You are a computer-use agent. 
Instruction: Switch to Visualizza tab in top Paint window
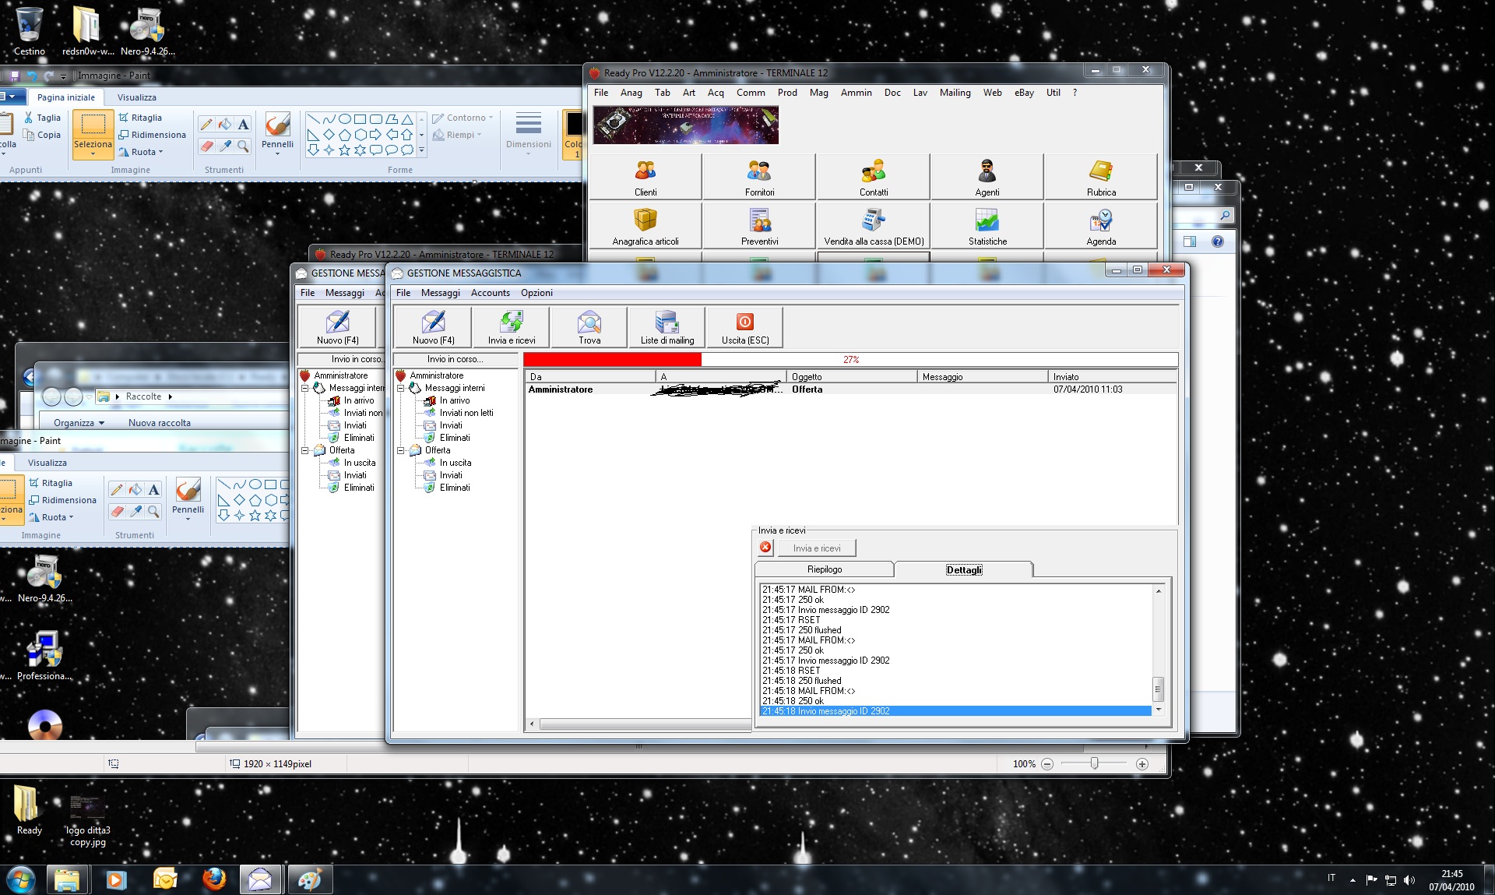tap(137, 97)
